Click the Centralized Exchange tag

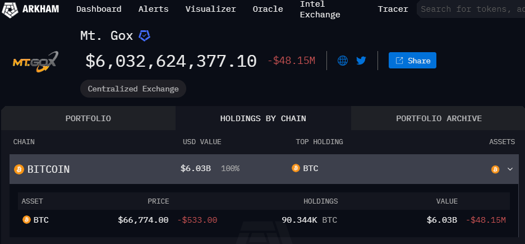[x=133, y=89]
